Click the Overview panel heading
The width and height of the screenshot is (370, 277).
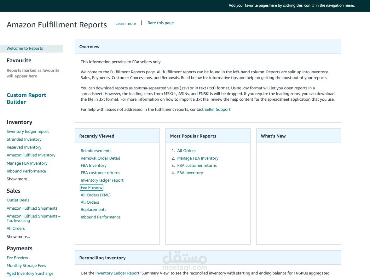point(90,47)
